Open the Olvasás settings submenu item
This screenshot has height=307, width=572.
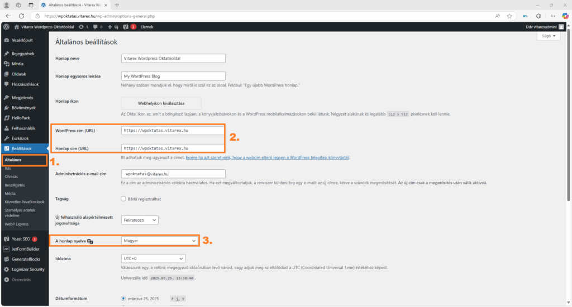pos(11,176)
